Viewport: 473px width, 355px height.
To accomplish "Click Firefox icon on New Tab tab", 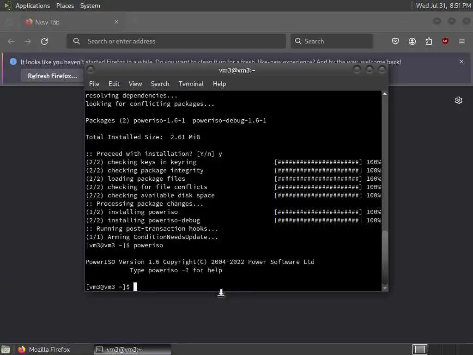I will click(29, 22).
